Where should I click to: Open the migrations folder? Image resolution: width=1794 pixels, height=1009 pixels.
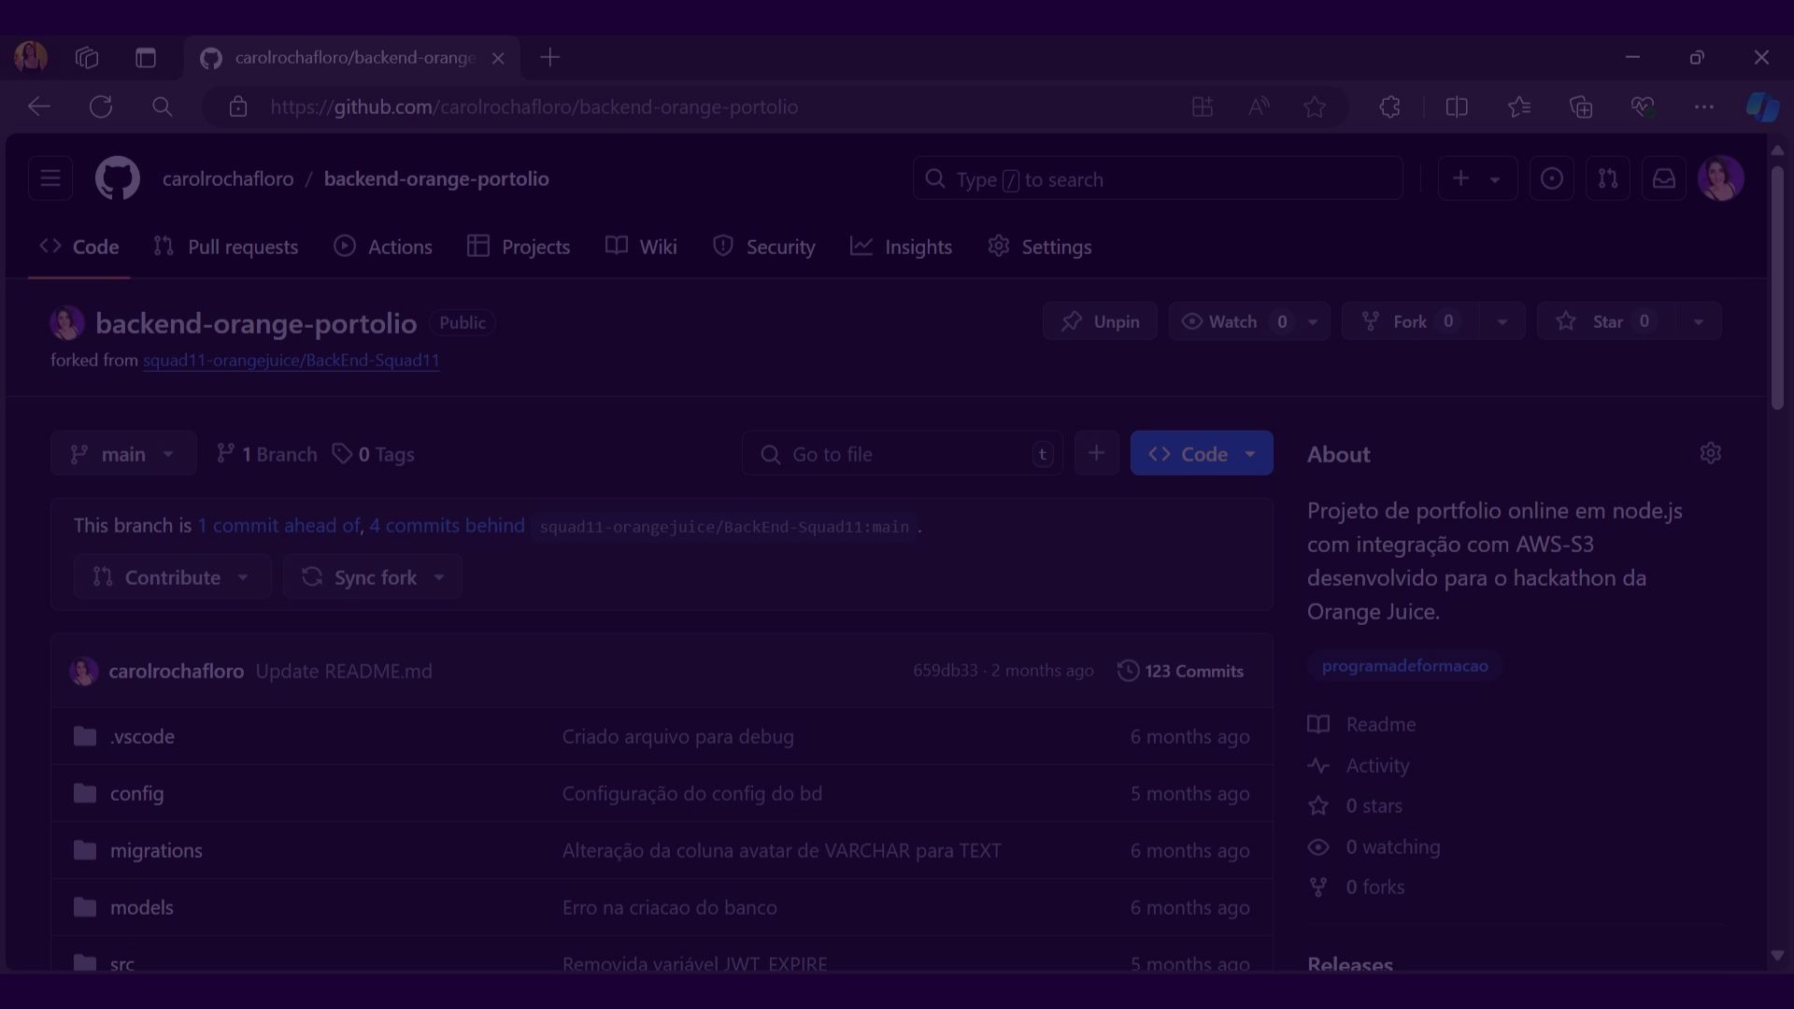coord(156,850)
